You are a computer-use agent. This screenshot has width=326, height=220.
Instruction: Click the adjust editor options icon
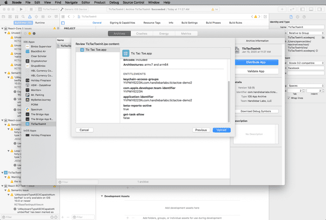coord(265,17)
